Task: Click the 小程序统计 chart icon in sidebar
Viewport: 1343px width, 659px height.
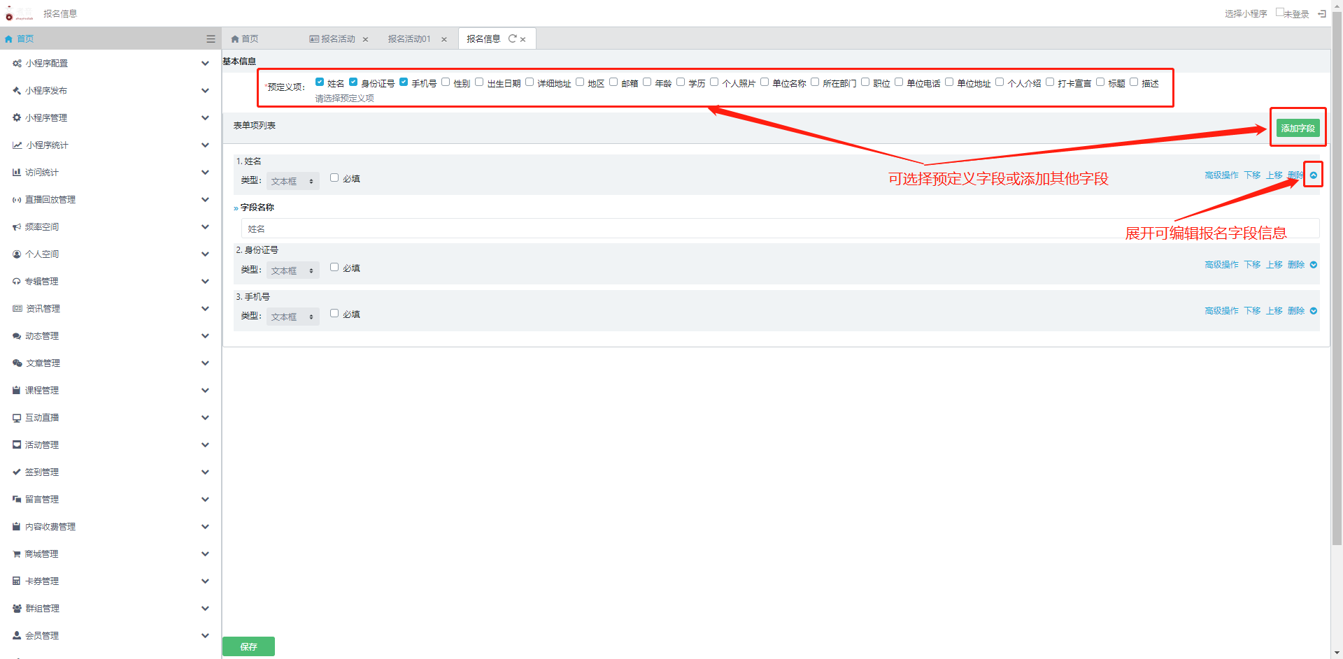Action: tap(17, 145)
